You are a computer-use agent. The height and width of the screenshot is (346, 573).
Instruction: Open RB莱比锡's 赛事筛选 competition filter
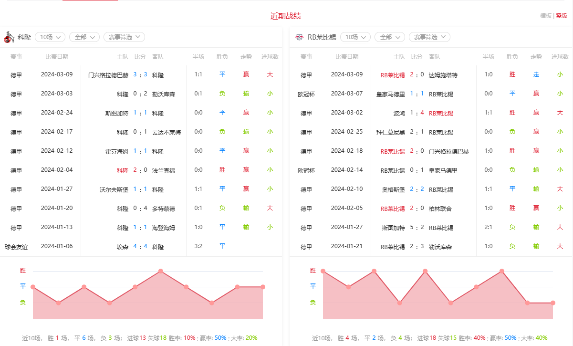pyautogui.click(x=429, y=37)
